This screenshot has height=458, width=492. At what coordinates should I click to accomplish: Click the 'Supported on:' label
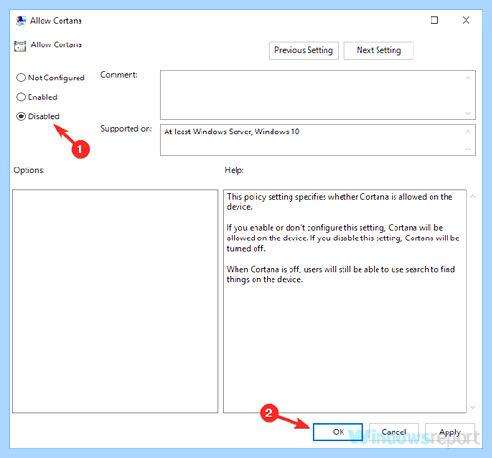coord(126,129)
